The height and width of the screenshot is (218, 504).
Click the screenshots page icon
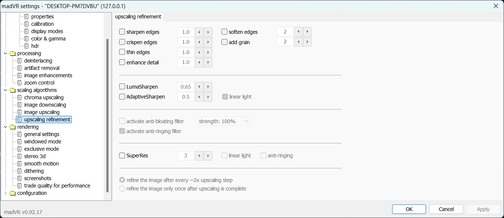[x=19, y=178]
